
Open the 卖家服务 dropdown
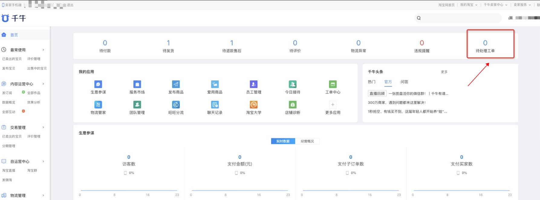click(x=522, y=5)
